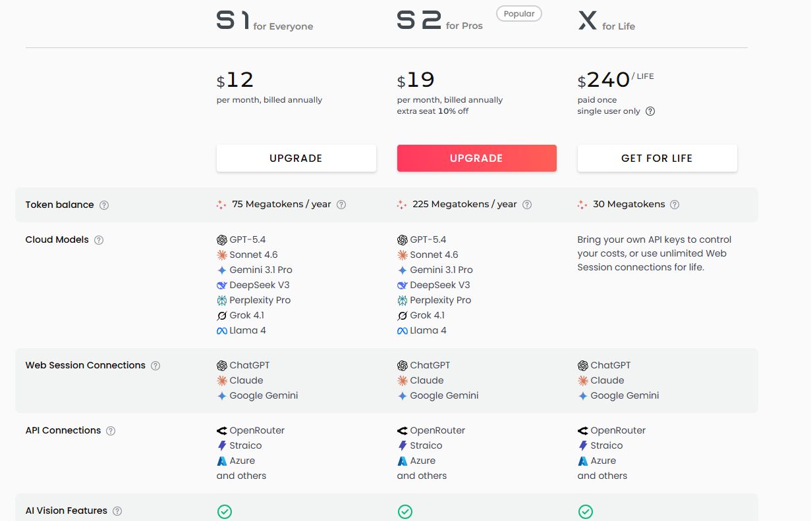Click AI Vision checkmark in S1 column

pos(225,512)
